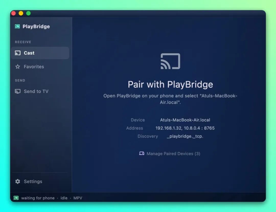
Task: Click the 'waiting for phone' status text
Action: pyautogui.click(x=38, y=198)
